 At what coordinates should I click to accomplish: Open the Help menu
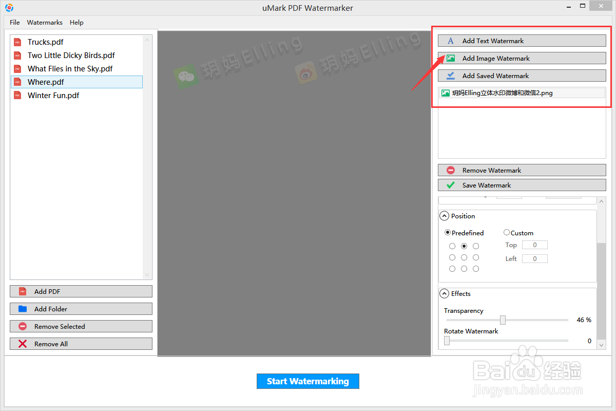[x=76, y=23]
